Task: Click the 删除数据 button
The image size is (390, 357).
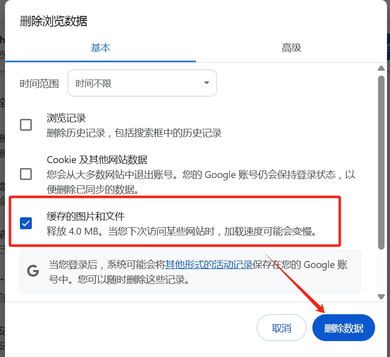Action: pos(343,328)
